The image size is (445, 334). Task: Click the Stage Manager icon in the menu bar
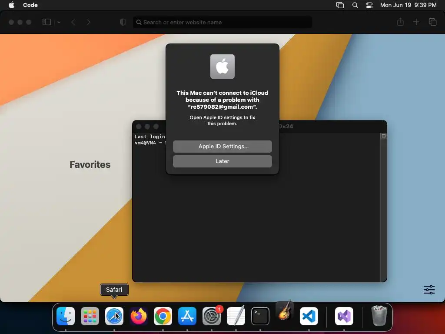click(x=340, y=5)
